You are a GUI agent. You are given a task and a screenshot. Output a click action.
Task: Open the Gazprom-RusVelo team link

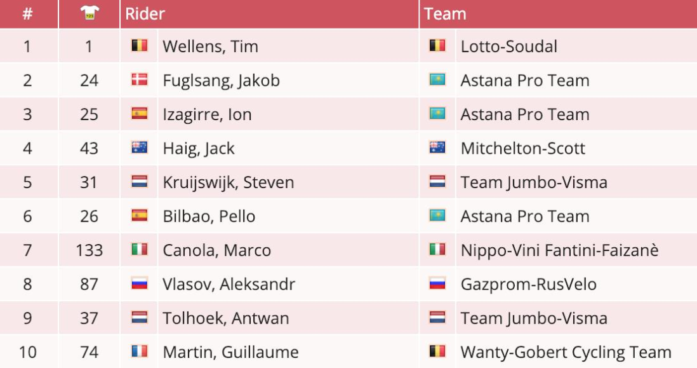click(x=529, y=284)
